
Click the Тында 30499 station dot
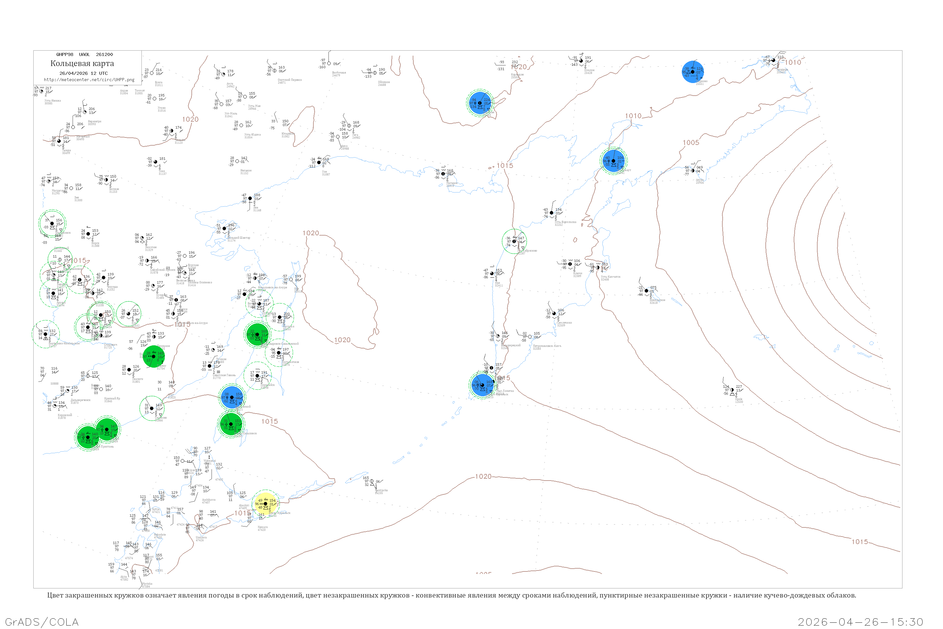[x=59, y=141]
